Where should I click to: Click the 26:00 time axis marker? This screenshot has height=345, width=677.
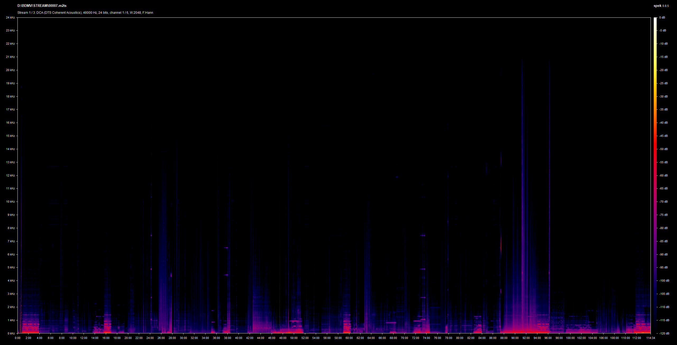pos(161,338)
